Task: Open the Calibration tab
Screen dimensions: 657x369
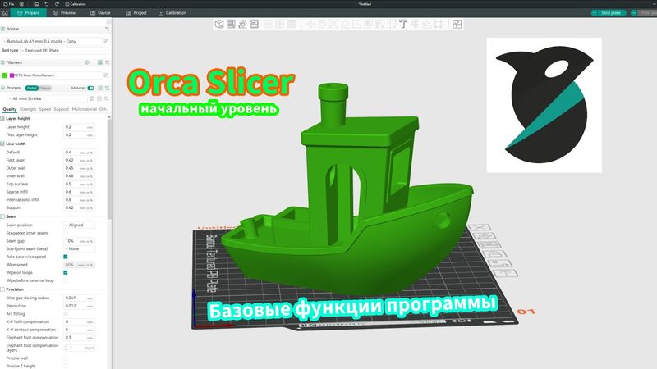Action: [172, 13]
